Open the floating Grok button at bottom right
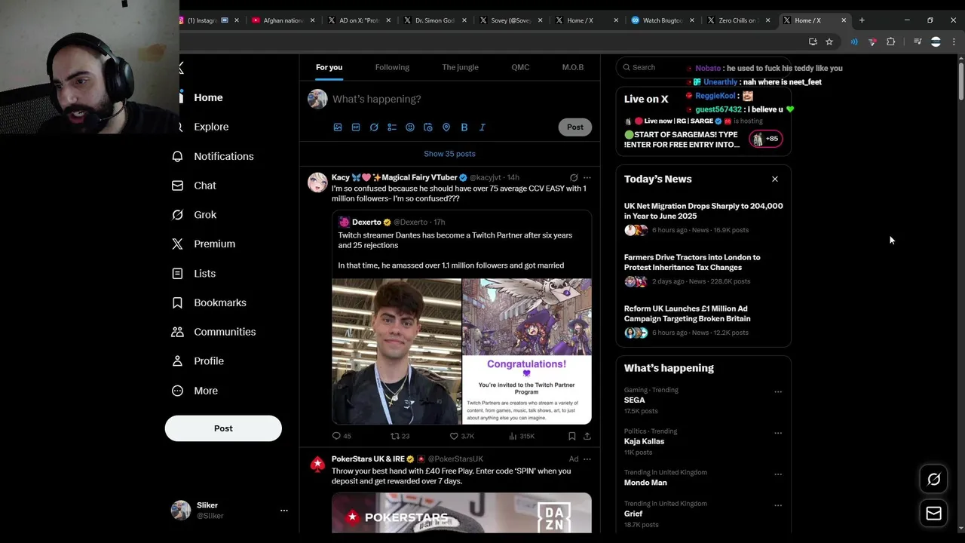Viewport: 965px width, 543px height. 933,480
